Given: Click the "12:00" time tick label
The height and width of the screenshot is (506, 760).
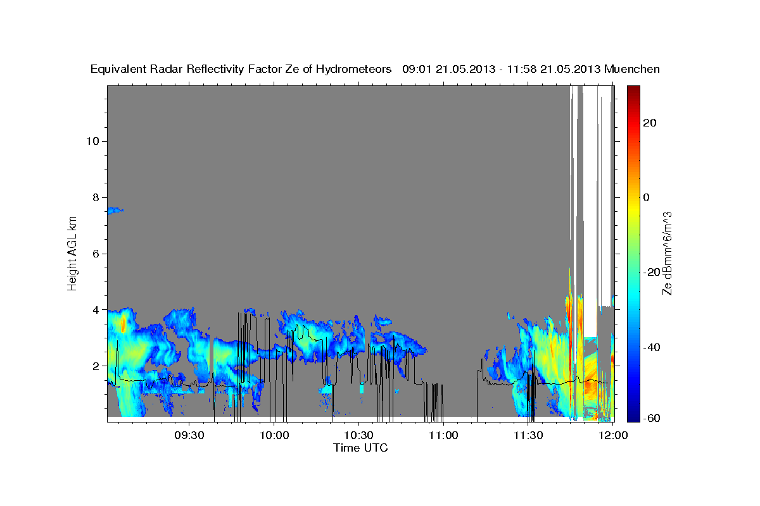Looking at the screenshot, I should tap(613, 435).
